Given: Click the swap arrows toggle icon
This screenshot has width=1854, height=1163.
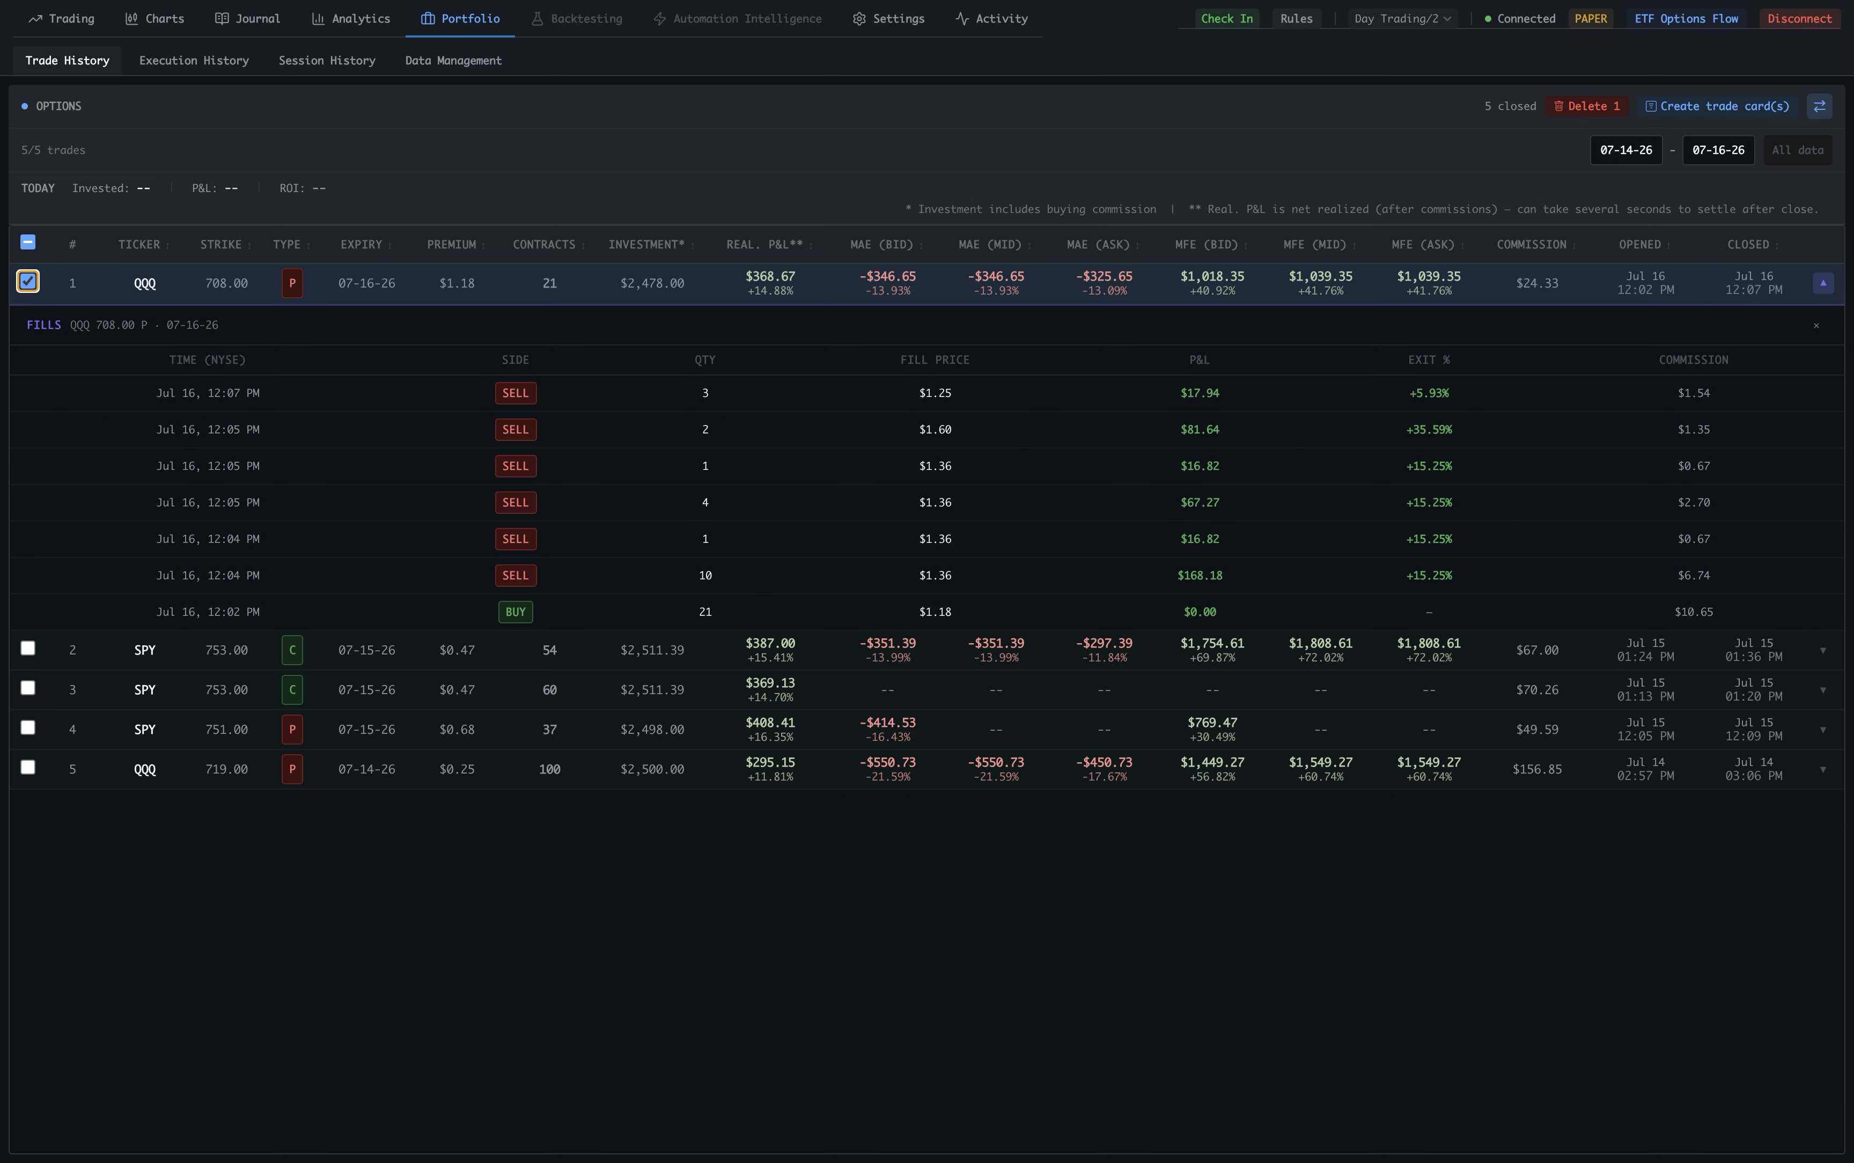Looking at the screenshot, I should 1819,106.
